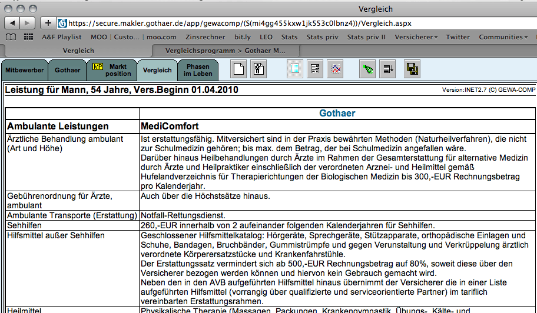Click the Ärztliche Behandlung ambulant row label
This screenshot has height=313, width=537.
(x=65, y=144)
